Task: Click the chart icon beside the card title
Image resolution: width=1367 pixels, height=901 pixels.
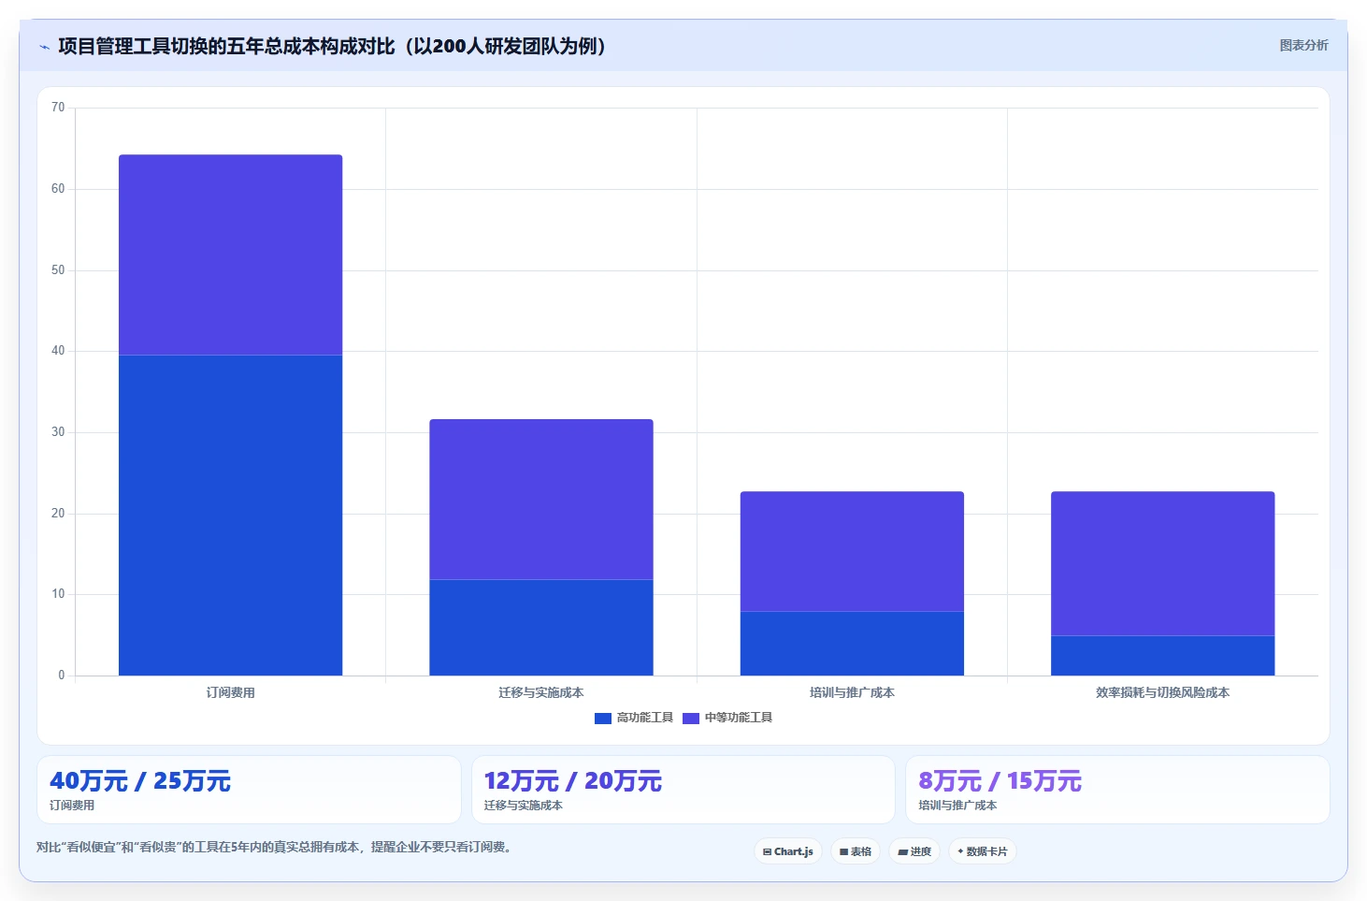Action: (44, 47)
